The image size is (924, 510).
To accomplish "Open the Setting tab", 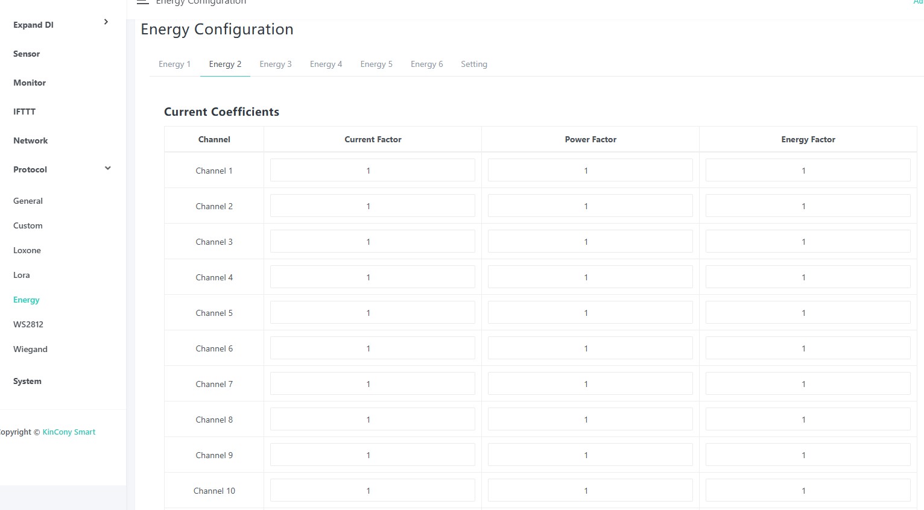I will pos(474,64).
